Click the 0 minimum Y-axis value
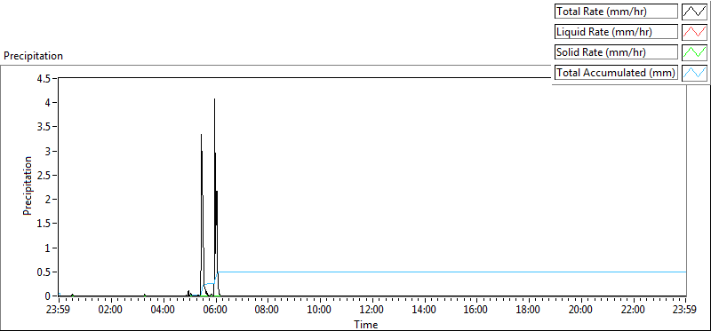The width and height of the screenshot is (711, 331). click(52, 296)
